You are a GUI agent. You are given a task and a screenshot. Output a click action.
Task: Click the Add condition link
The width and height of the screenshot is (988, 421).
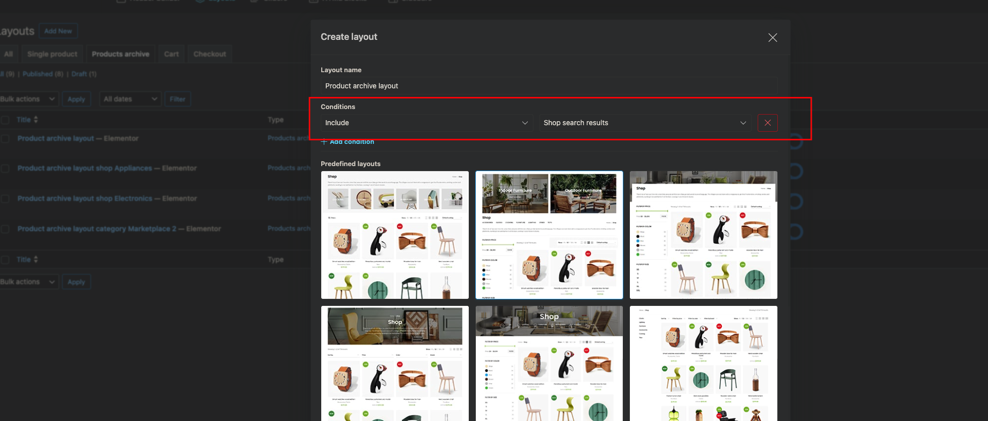click(348, 142)
